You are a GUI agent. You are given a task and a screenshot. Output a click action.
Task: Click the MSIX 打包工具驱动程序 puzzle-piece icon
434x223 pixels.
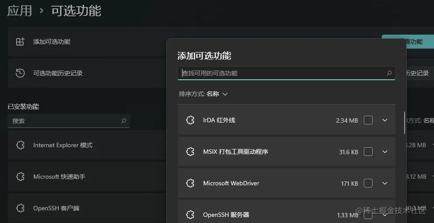[x=190, y=152]
